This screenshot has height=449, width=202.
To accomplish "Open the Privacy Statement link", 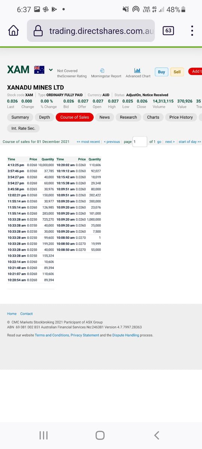I will (x=85, y=335).
